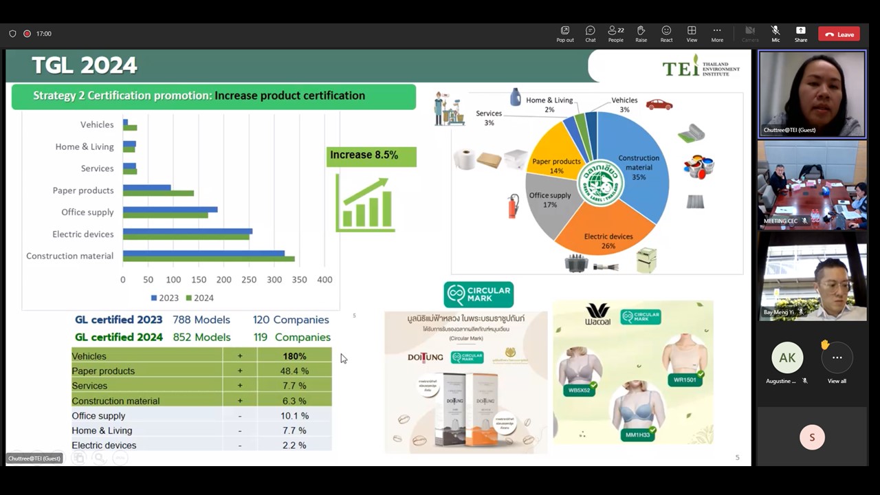The height and width of the screenshot is (495, 880).
Task: Unmute the Mic
Action: (775, 34)
